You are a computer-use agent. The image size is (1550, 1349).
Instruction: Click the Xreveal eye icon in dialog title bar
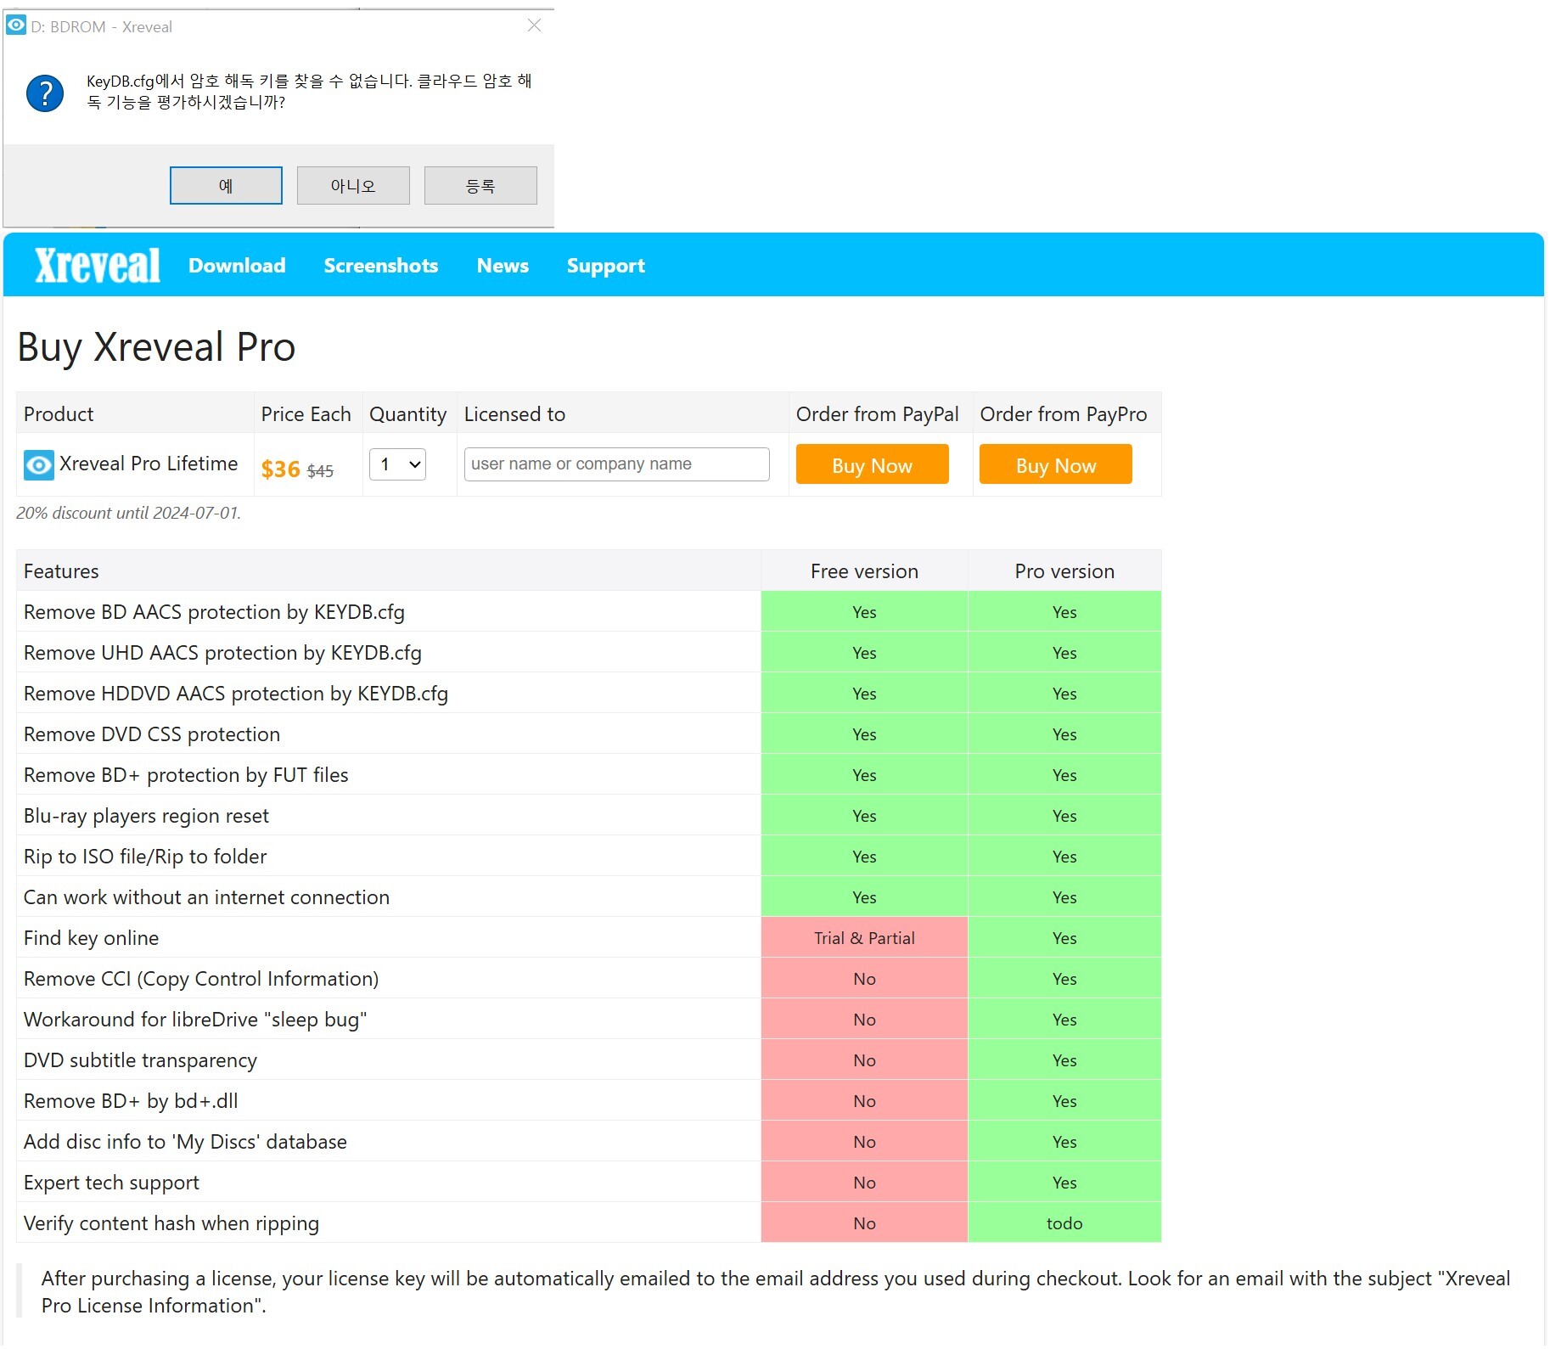[x=16, y=25]
